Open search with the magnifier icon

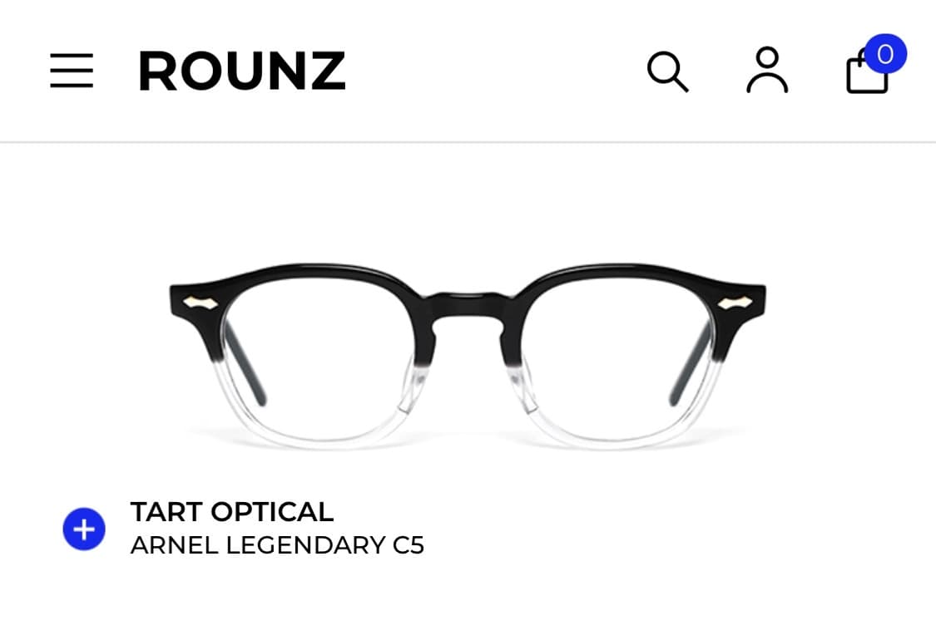pyautogui.click(x=667, y=72)
